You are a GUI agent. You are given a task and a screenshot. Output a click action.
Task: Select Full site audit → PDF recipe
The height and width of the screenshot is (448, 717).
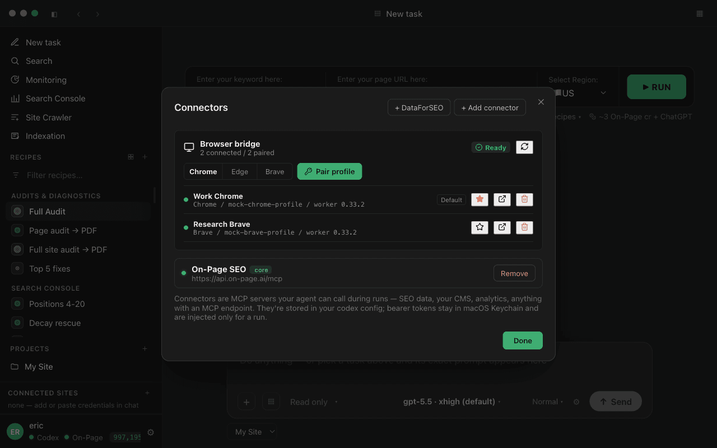click(78, 250)
